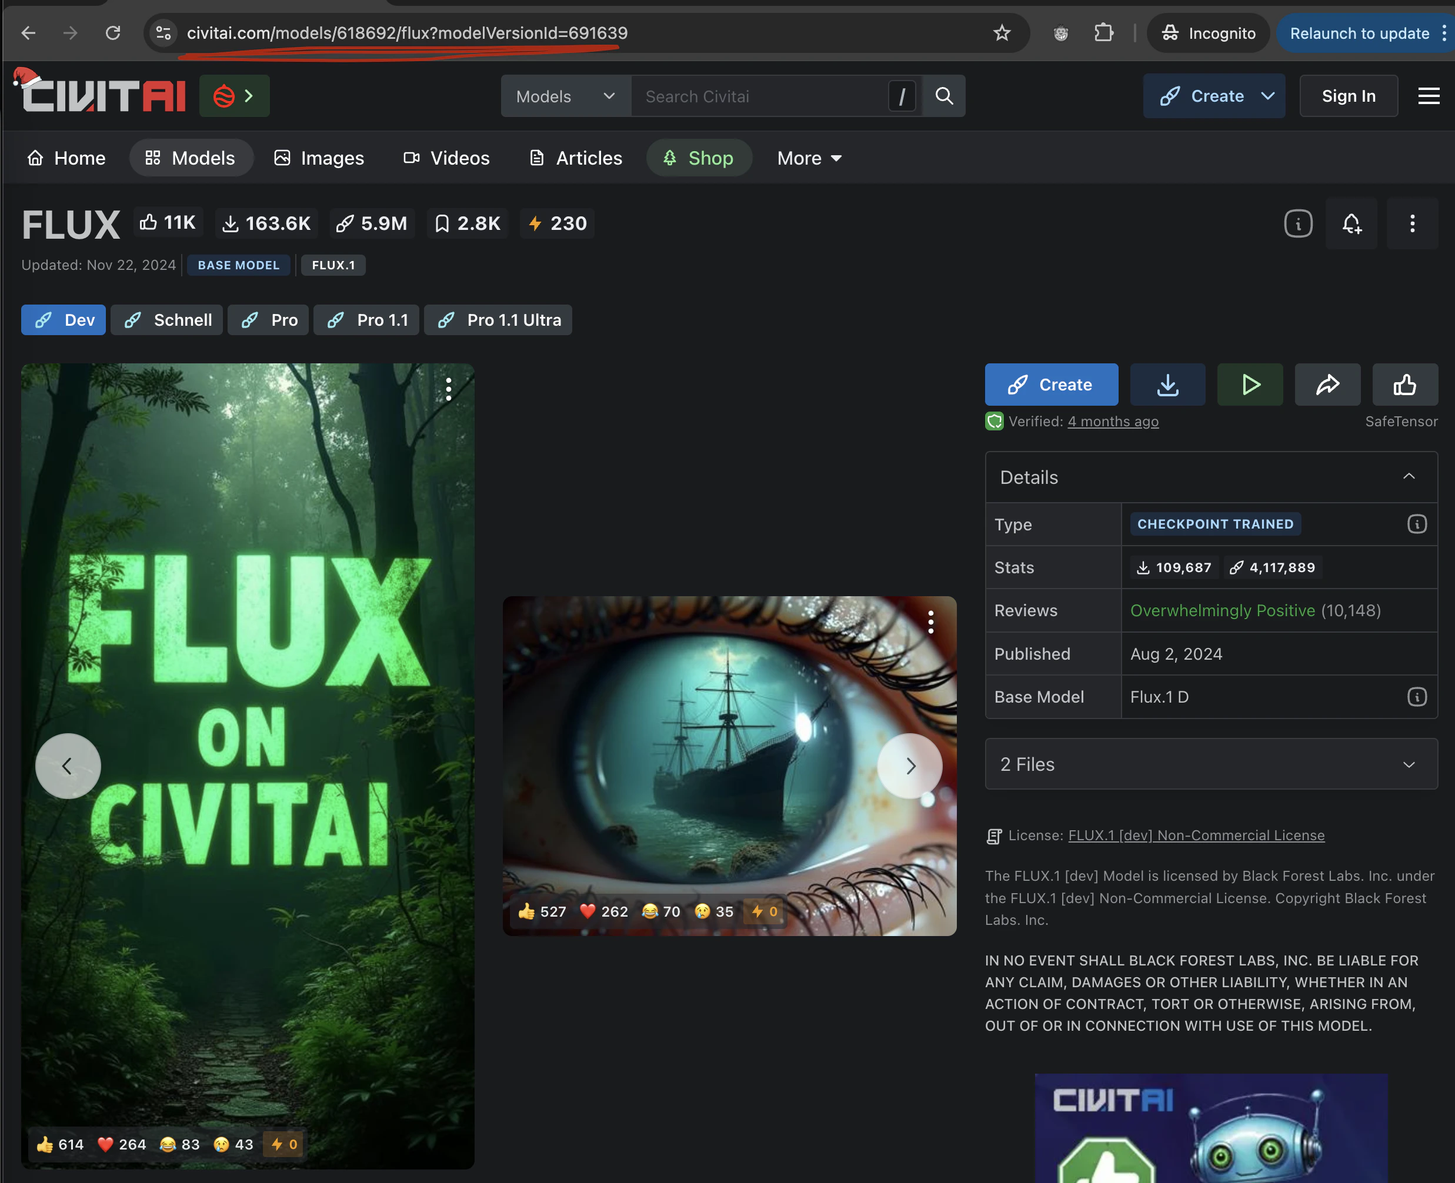Bookmark this page with star icon
This screenshot has width=1455, height=1183.
point(1002,33)
